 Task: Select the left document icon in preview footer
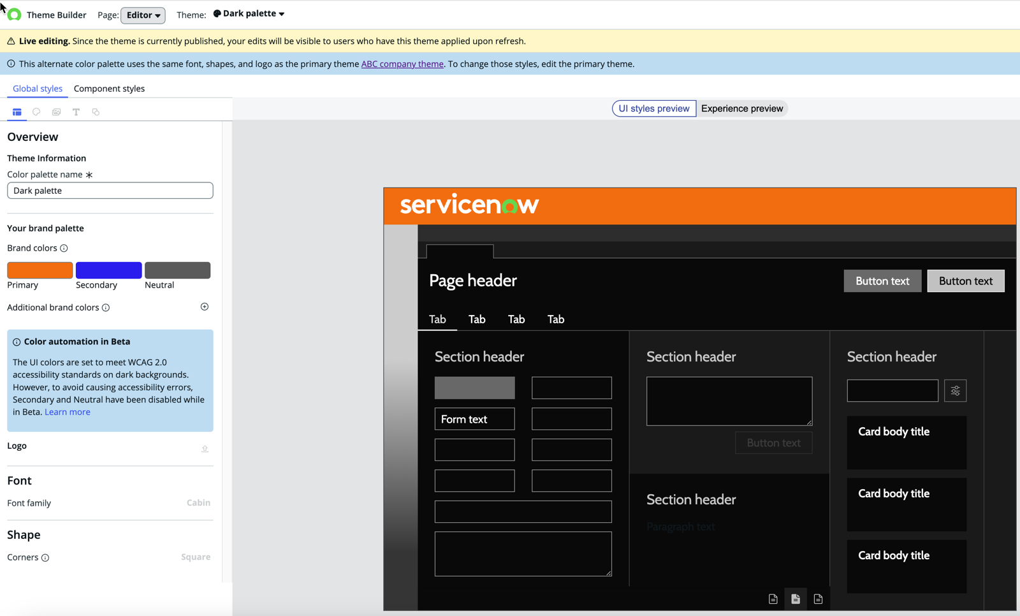point(773,599)
